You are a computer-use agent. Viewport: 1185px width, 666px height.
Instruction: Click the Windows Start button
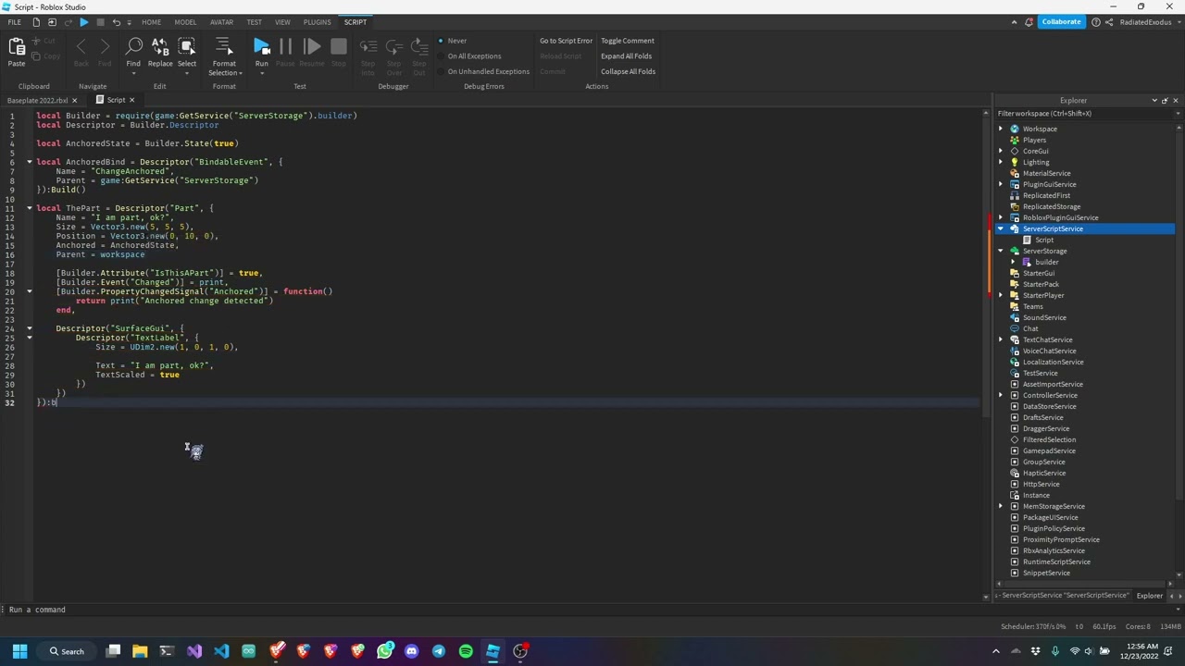point(19,651)
